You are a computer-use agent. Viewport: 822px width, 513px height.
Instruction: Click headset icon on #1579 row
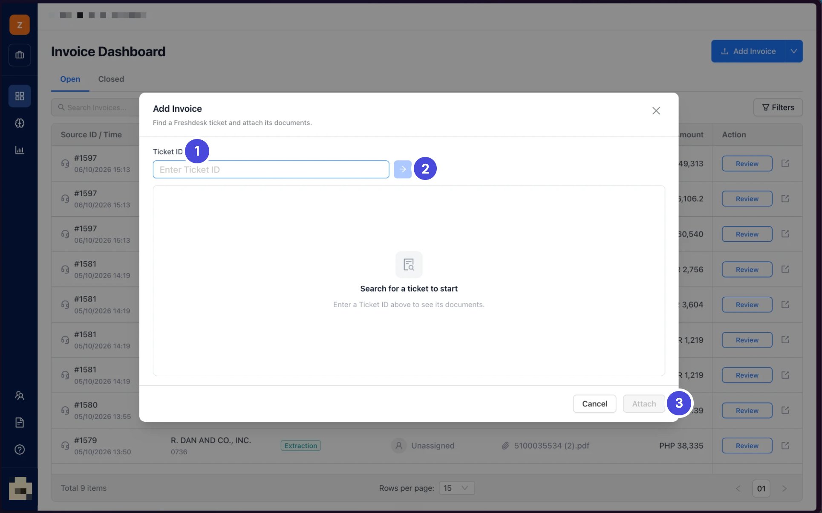click(65, 446)
